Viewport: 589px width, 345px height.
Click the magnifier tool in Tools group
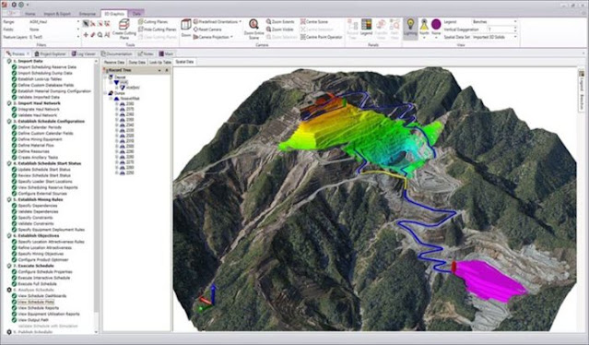pyautogui.click(x=100, y=35)
